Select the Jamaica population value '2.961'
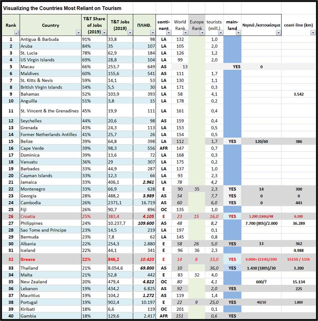 pos(144,182)
